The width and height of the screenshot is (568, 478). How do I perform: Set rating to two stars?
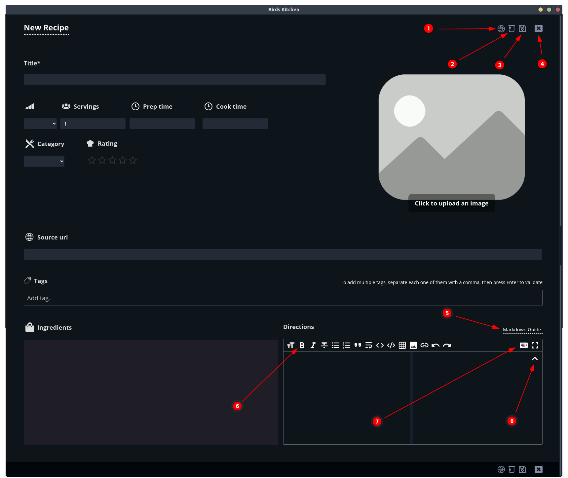pyautogui.click(x=102, y=160)
